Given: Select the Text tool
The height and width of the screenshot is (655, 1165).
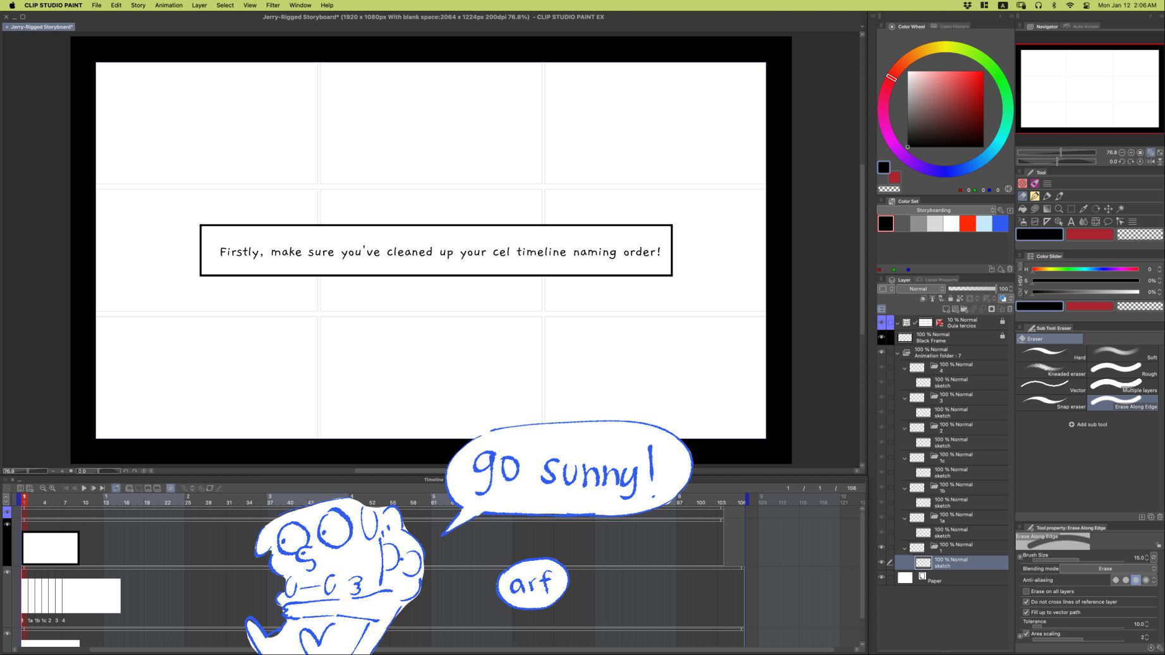Looking at the screenshot, I should [1071, 222].
